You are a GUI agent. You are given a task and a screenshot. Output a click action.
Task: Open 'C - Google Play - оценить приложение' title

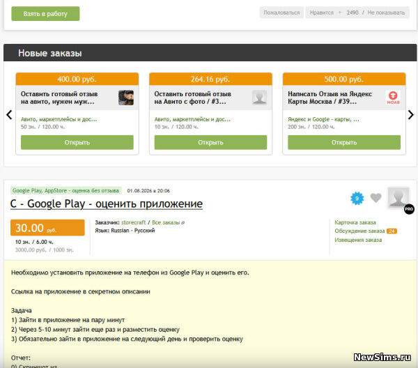pyautogui.click(x=107, y=204)
